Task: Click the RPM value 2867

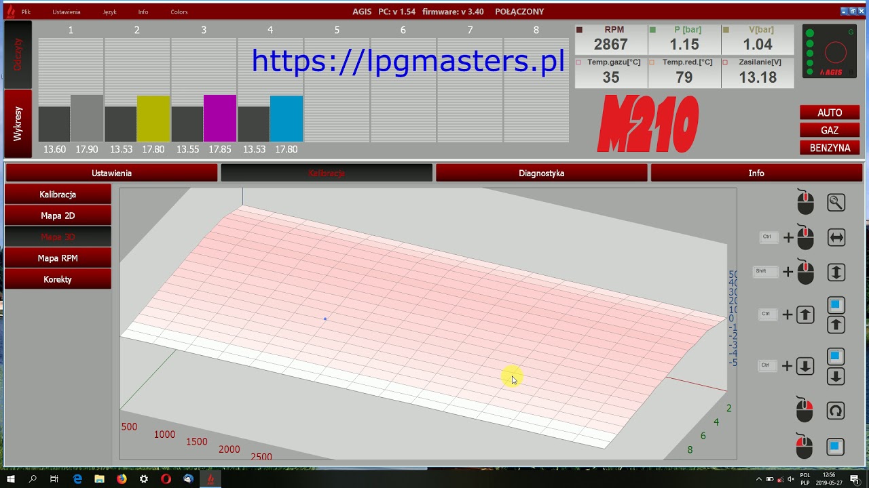Action: pyautogui.click(x=611, y=45)
